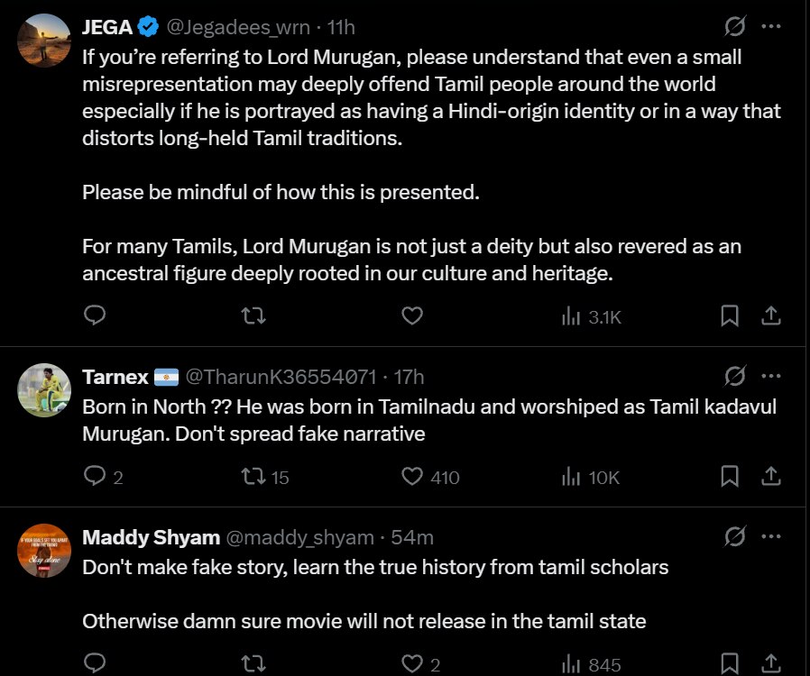This screenshot has width=810, height=676.
Task: Bookmark JEGA's tweet
Action: pos(730,315)
